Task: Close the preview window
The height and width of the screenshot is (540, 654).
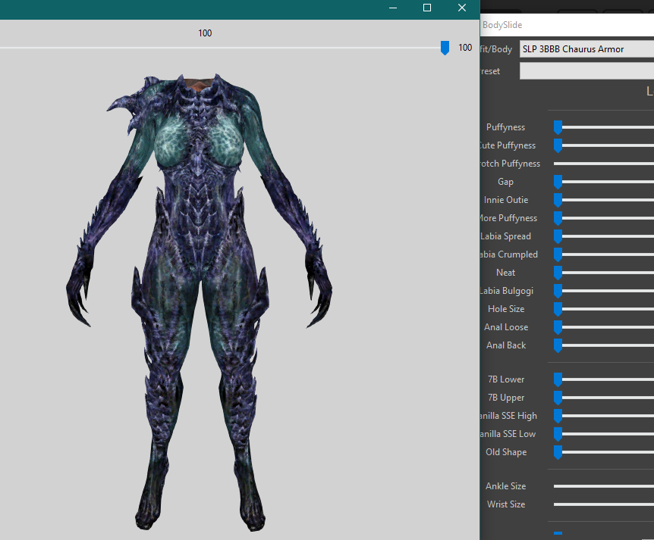Action: 462,8
